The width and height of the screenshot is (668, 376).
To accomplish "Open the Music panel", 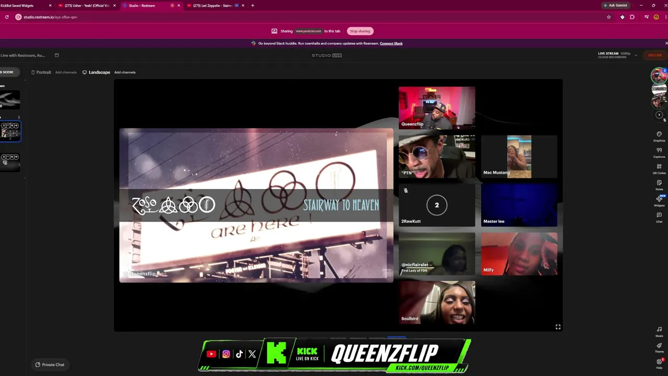I will 659,332.
